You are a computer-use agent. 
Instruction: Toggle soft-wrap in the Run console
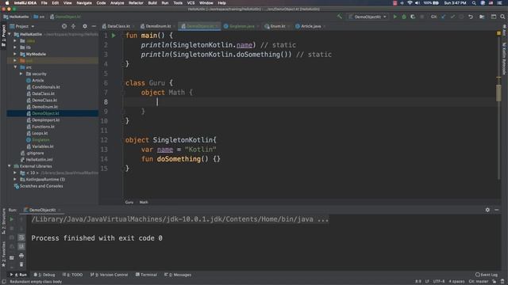[21, 237]
